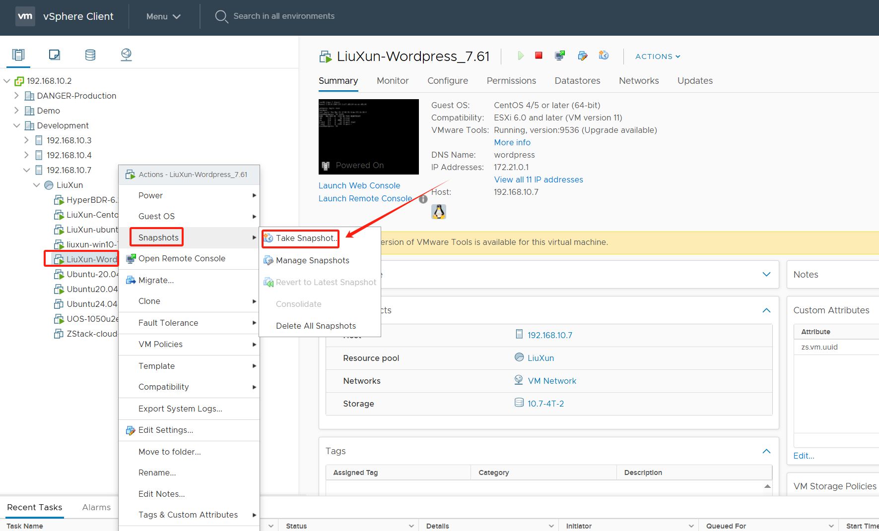Screen dimensions: 879x531
Task: Click the Take Snapshot toolbar icon
Action: 604,56
